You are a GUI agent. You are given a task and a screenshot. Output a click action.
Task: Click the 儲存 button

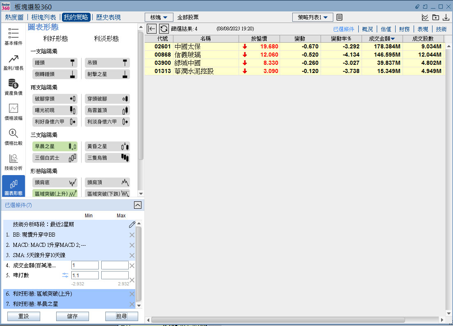click(x=72, y=316)
